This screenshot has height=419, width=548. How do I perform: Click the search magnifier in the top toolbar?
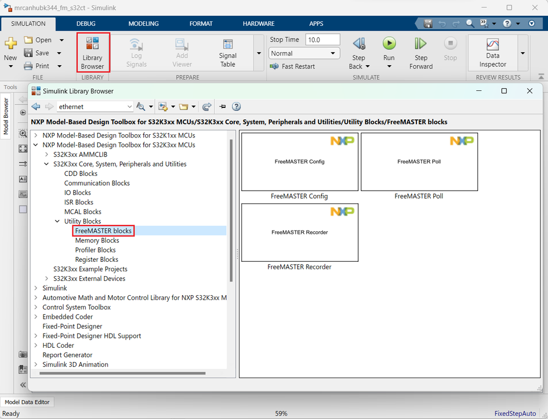[470, 24]
